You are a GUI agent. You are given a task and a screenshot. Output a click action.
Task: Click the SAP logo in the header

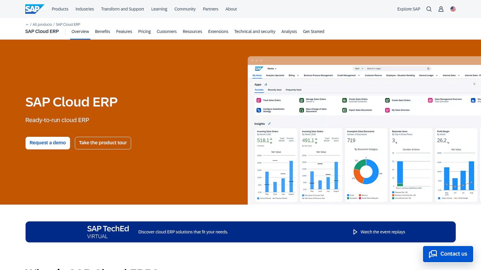point(34,9)
